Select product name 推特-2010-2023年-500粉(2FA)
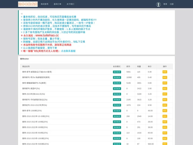 tap(35, 133)
